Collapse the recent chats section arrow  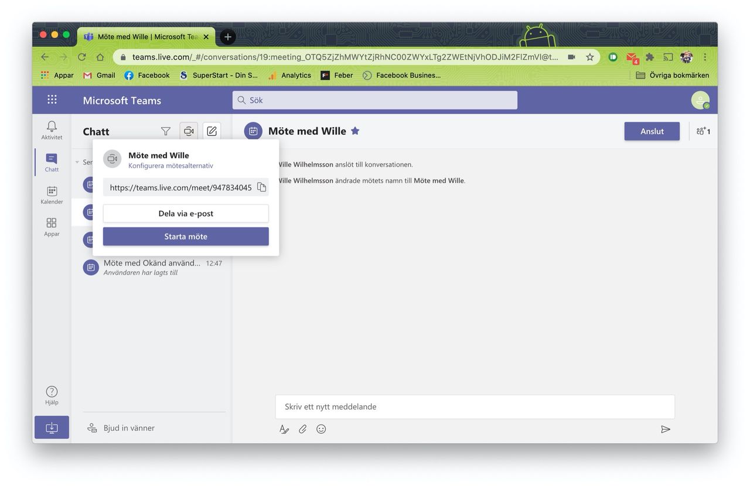pos(77,162)
